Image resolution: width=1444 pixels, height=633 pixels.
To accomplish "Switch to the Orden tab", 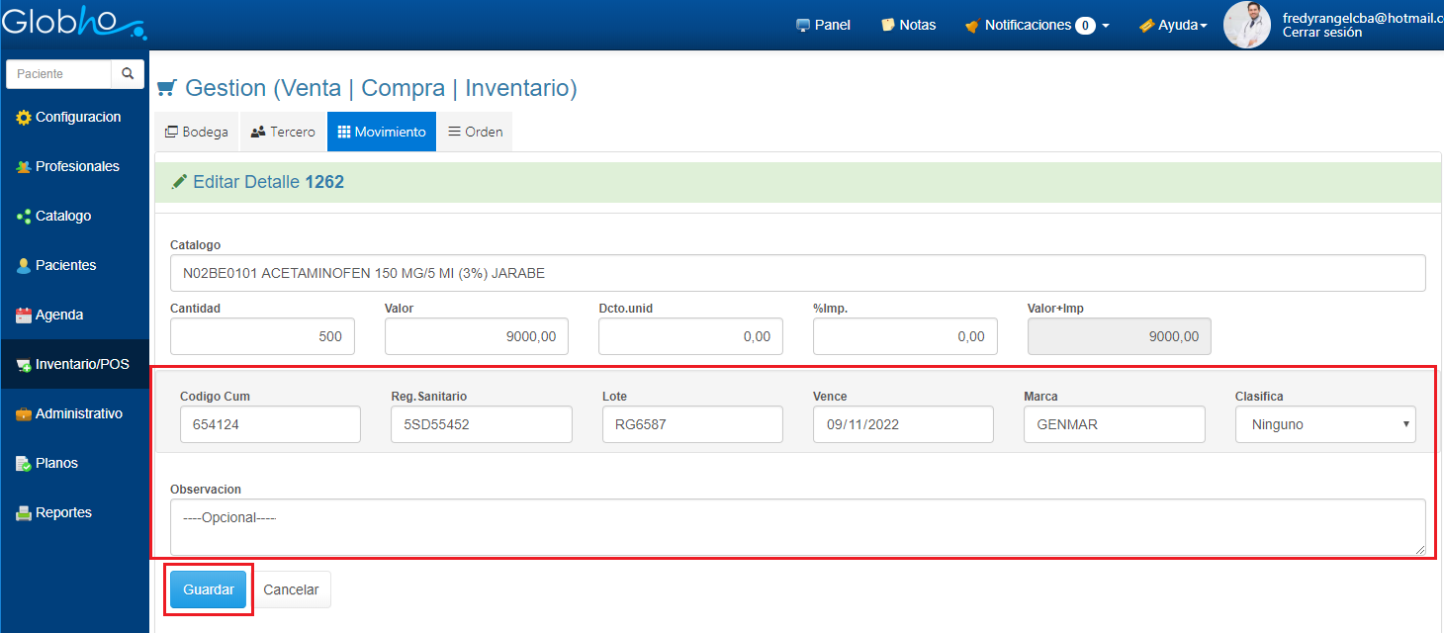I will [475, 132].
